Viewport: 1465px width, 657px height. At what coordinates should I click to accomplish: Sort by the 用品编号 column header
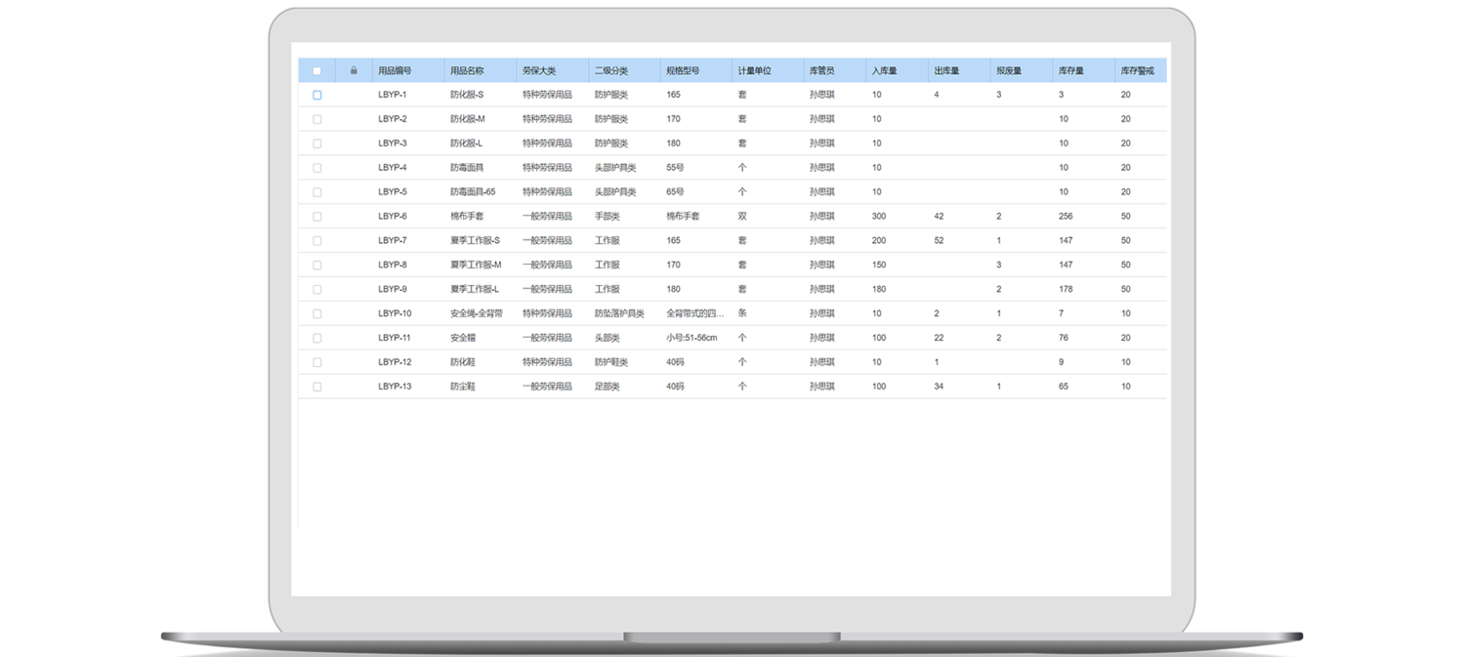coord(395,70)
